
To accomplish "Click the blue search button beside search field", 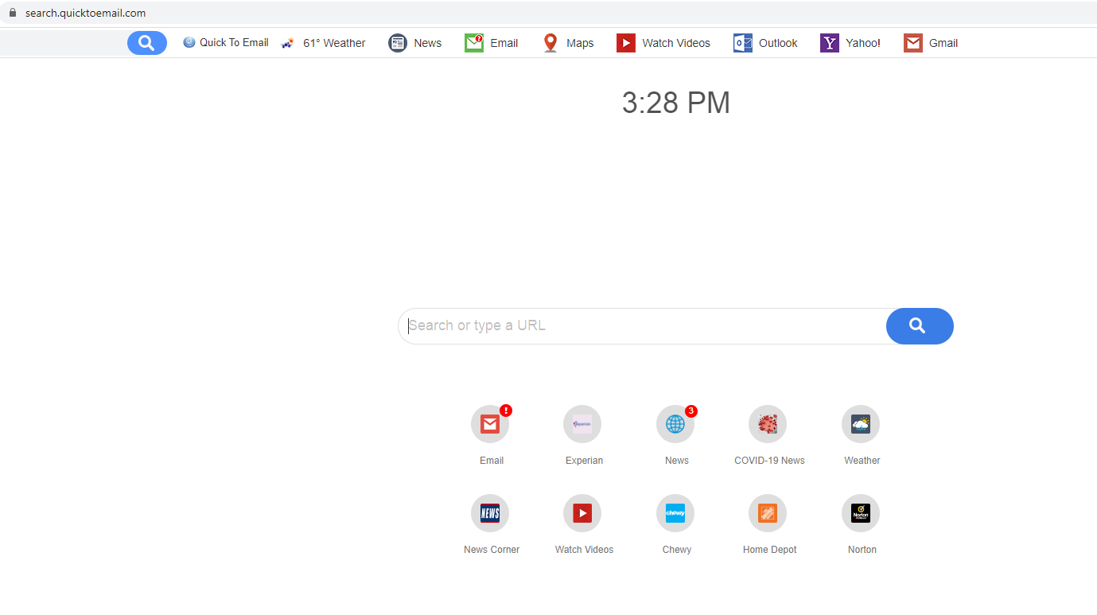I will [x=920, y=326].
